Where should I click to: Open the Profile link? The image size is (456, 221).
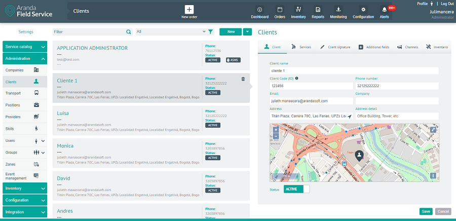(422, 4)
